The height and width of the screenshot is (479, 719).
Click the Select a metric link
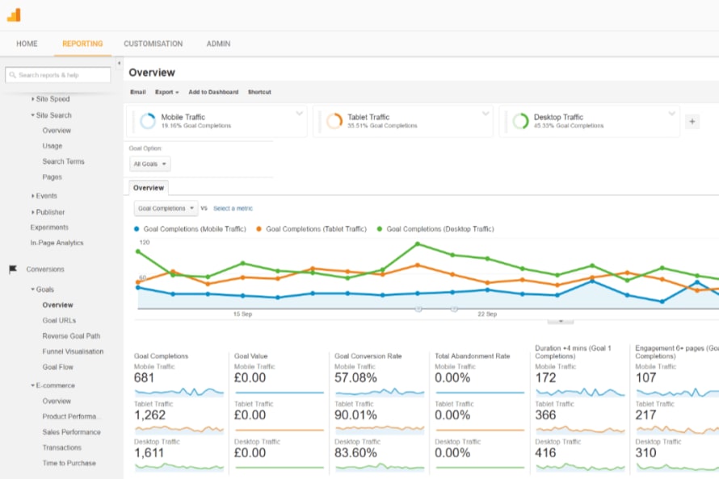233,208
